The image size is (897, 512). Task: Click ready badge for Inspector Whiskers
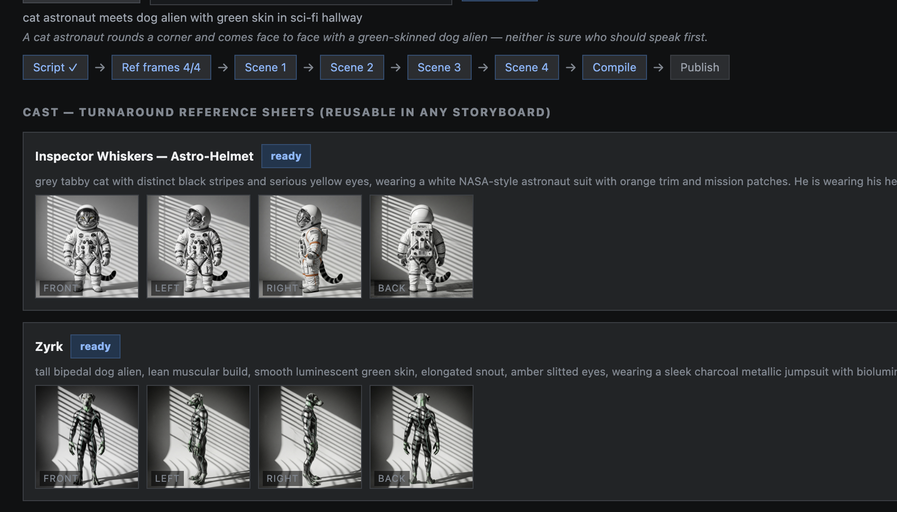pos(286,156)
